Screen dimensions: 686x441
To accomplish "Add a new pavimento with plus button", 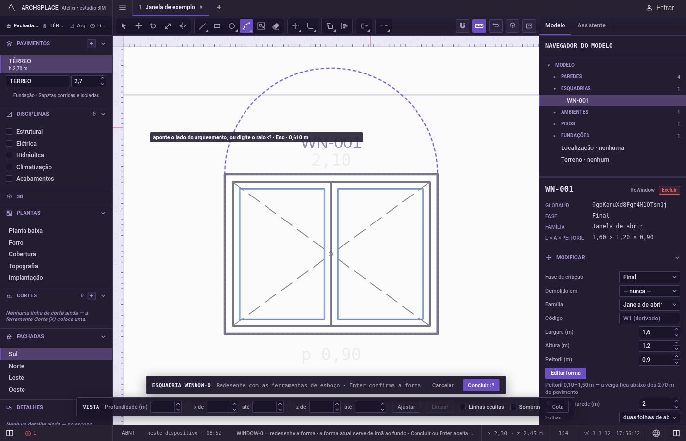I will click(x=91, y=44).
